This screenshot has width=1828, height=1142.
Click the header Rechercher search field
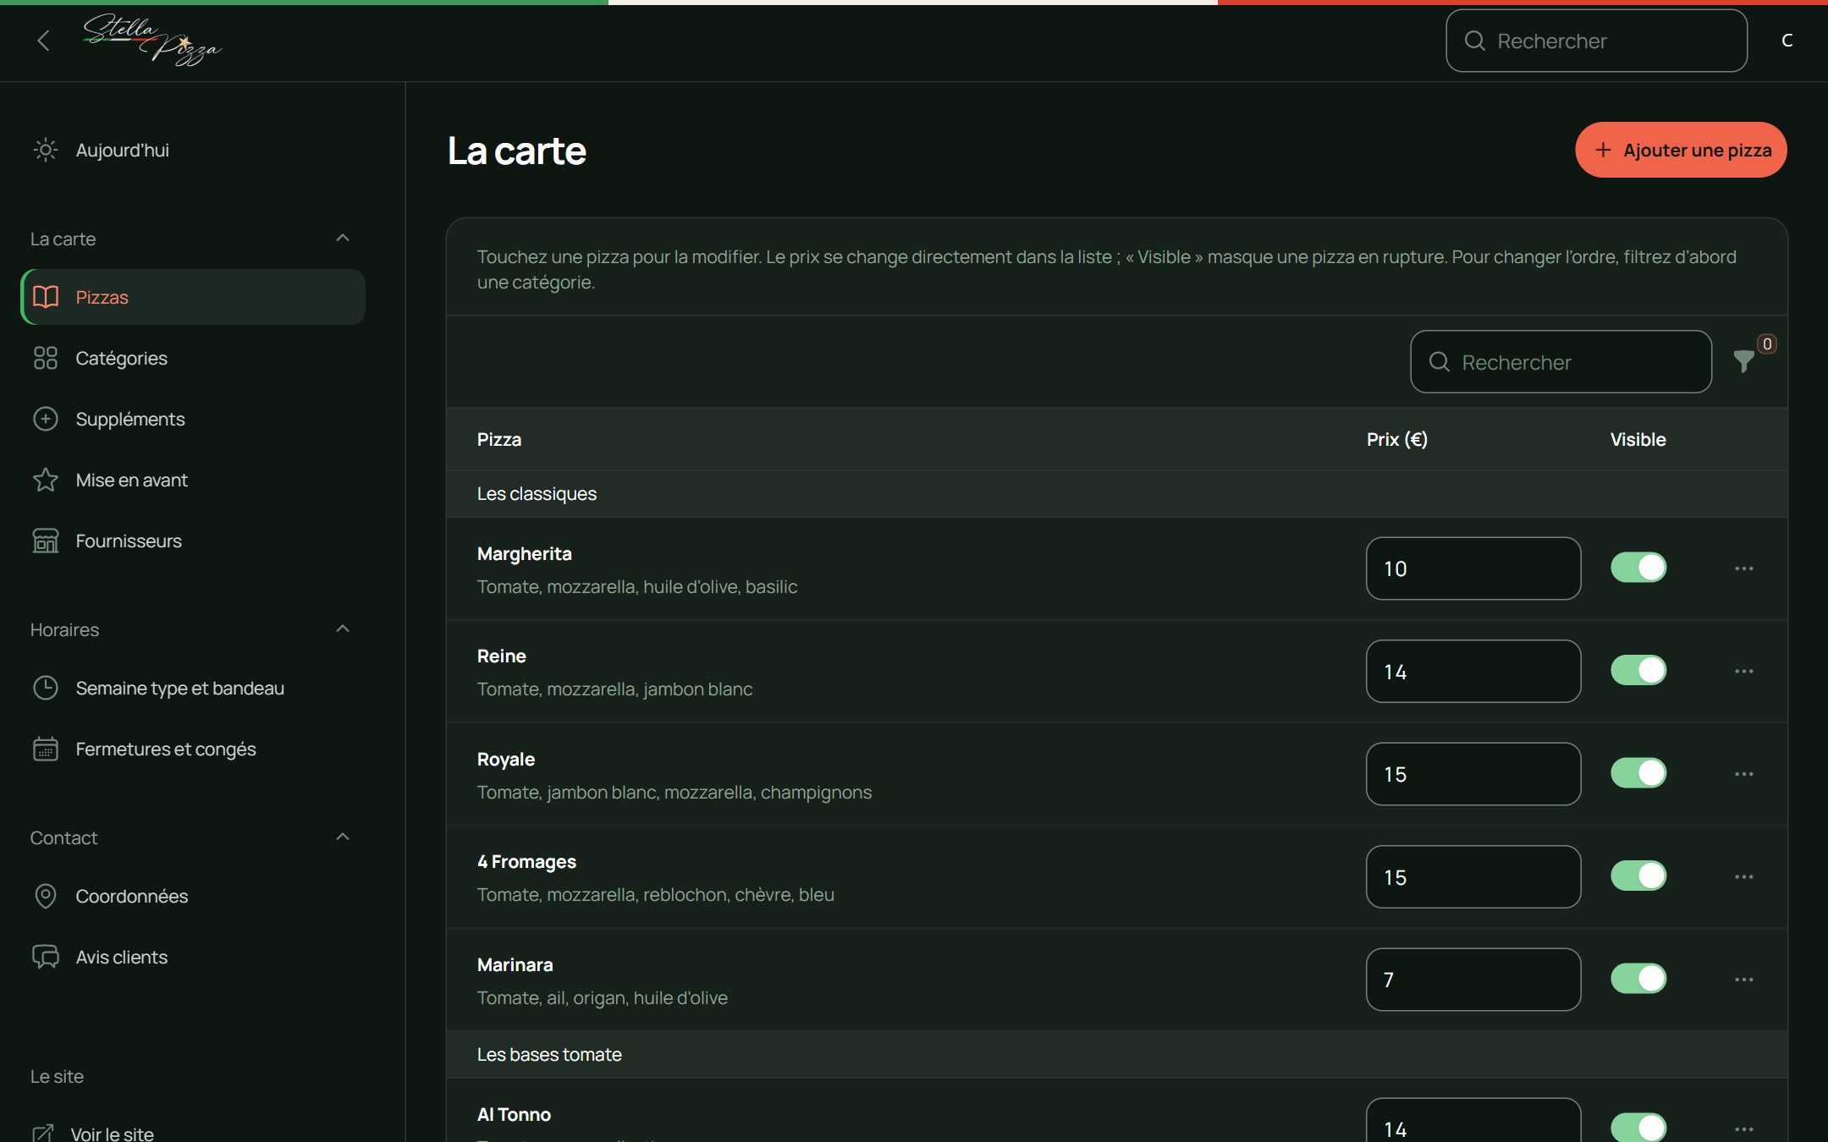click(x=1596, y=41)
